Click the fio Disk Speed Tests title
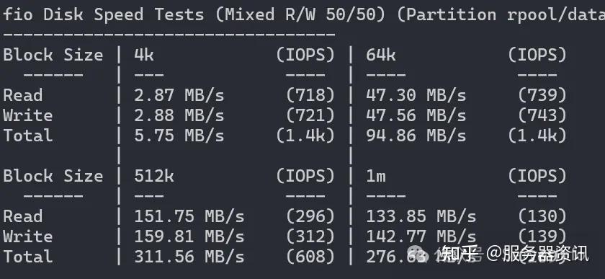 point(103,14)
